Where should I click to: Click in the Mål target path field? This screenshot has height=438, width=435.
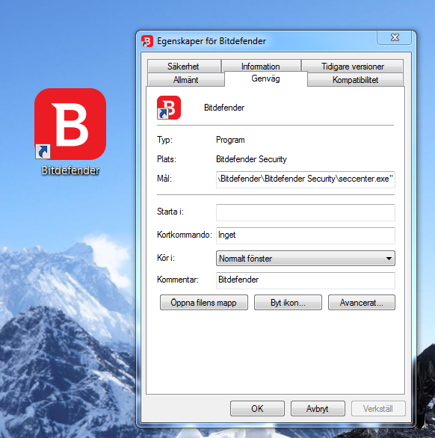click(x=306, y=179)
